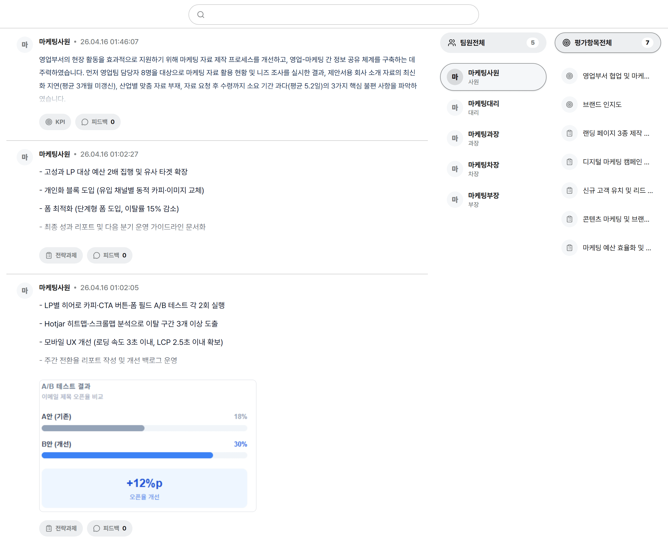Select team member 마케팅차장

click(x=493, y=169)
